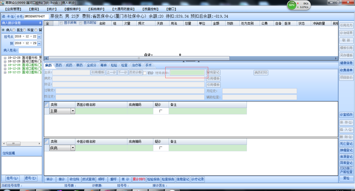Screen dimensions: 355x191
Task: Select the 科室 radio button
Action: [25, 30]
